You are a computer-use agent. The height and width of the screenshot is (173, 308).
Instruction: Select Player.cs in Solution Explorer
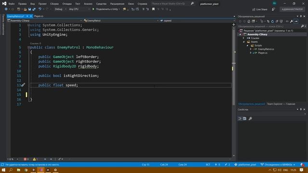click(x=263, y=53)
